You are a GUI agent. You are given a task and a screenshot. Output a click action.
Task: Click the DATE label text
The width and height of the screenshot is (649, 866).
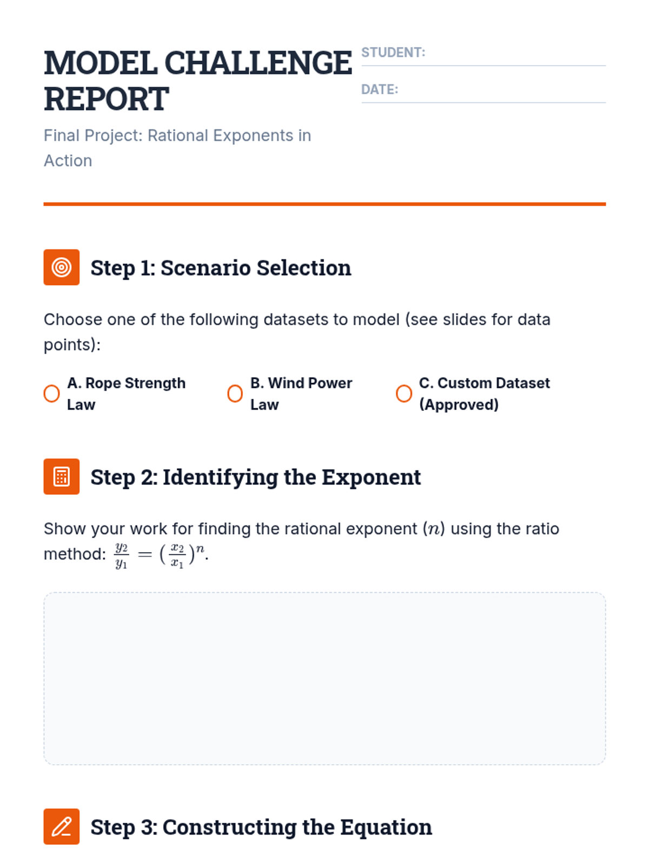pos(380,89)
